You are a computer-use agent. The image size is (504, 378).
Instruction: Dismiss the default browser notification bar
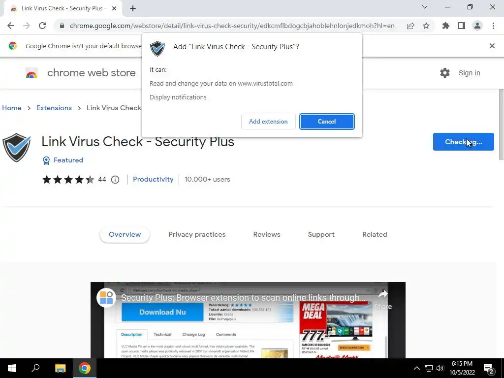[492, 46]
